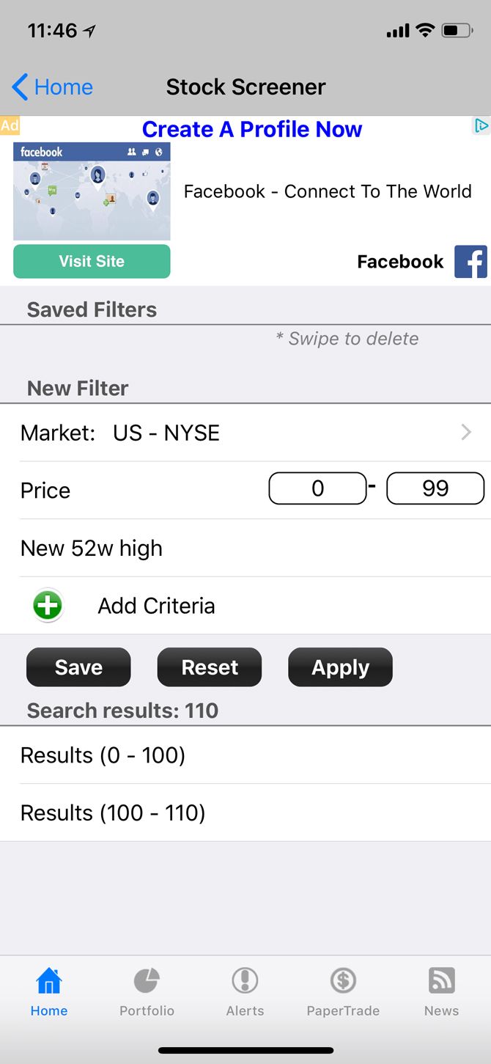The height and width of the screenshot is (1064, 491).
Task: Open the Create A Profile Now link
Action: [252, 130]
